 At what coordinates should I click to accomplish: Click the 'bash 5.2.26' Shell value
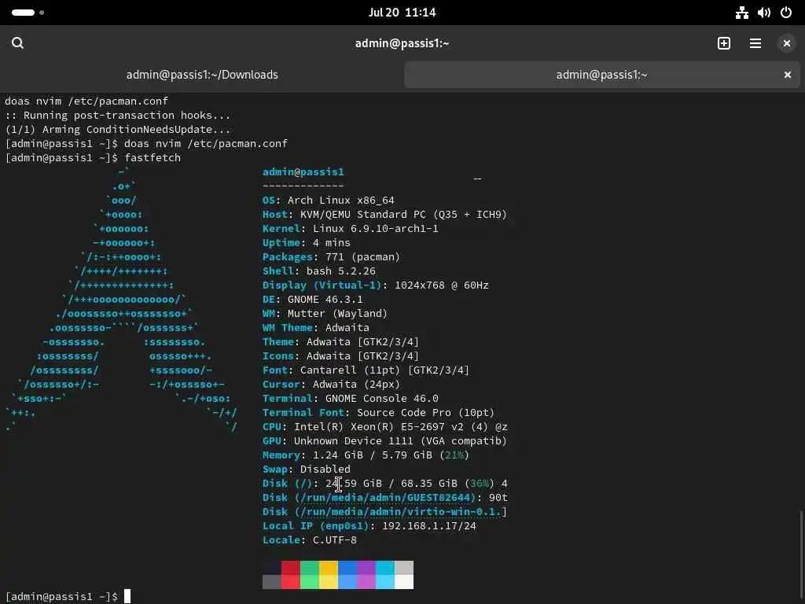(x=341, y=271)
